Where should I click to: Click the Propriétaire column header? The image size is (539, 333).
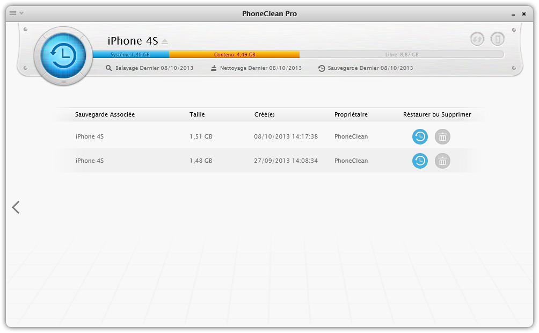pos(351,114)
